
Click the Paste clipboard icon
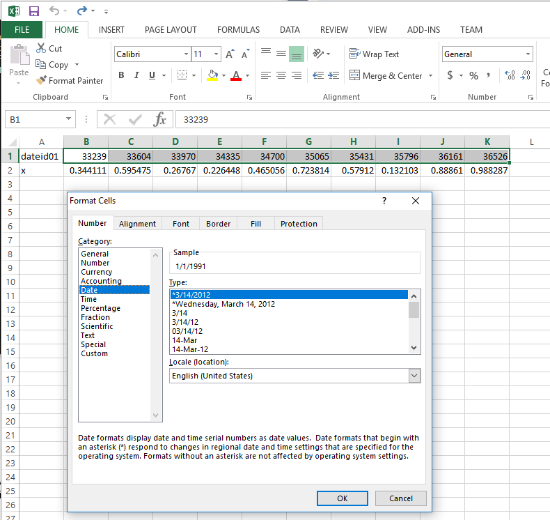[19, 55]
